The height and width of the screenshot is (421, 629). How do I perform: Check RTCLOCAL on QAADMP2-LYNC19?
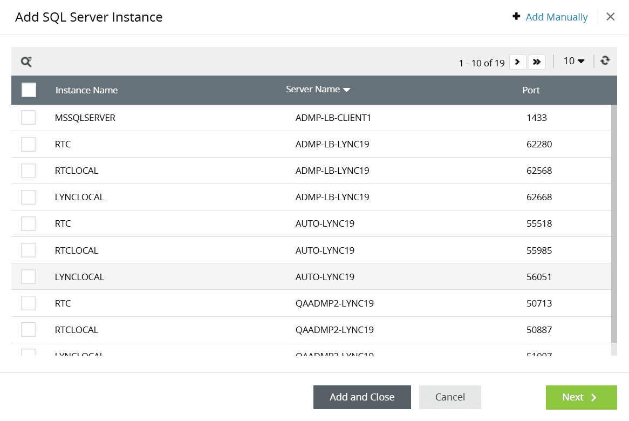[x=28, y=329]
